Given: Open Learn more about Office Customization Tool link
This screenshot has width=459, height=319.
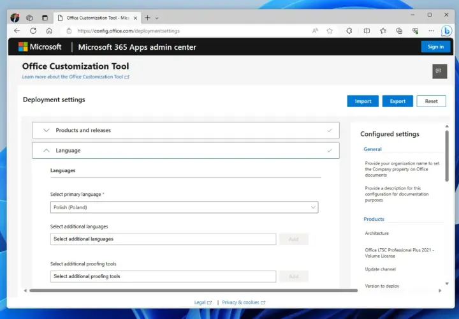Looking at the screenshot, I should 75,77.
